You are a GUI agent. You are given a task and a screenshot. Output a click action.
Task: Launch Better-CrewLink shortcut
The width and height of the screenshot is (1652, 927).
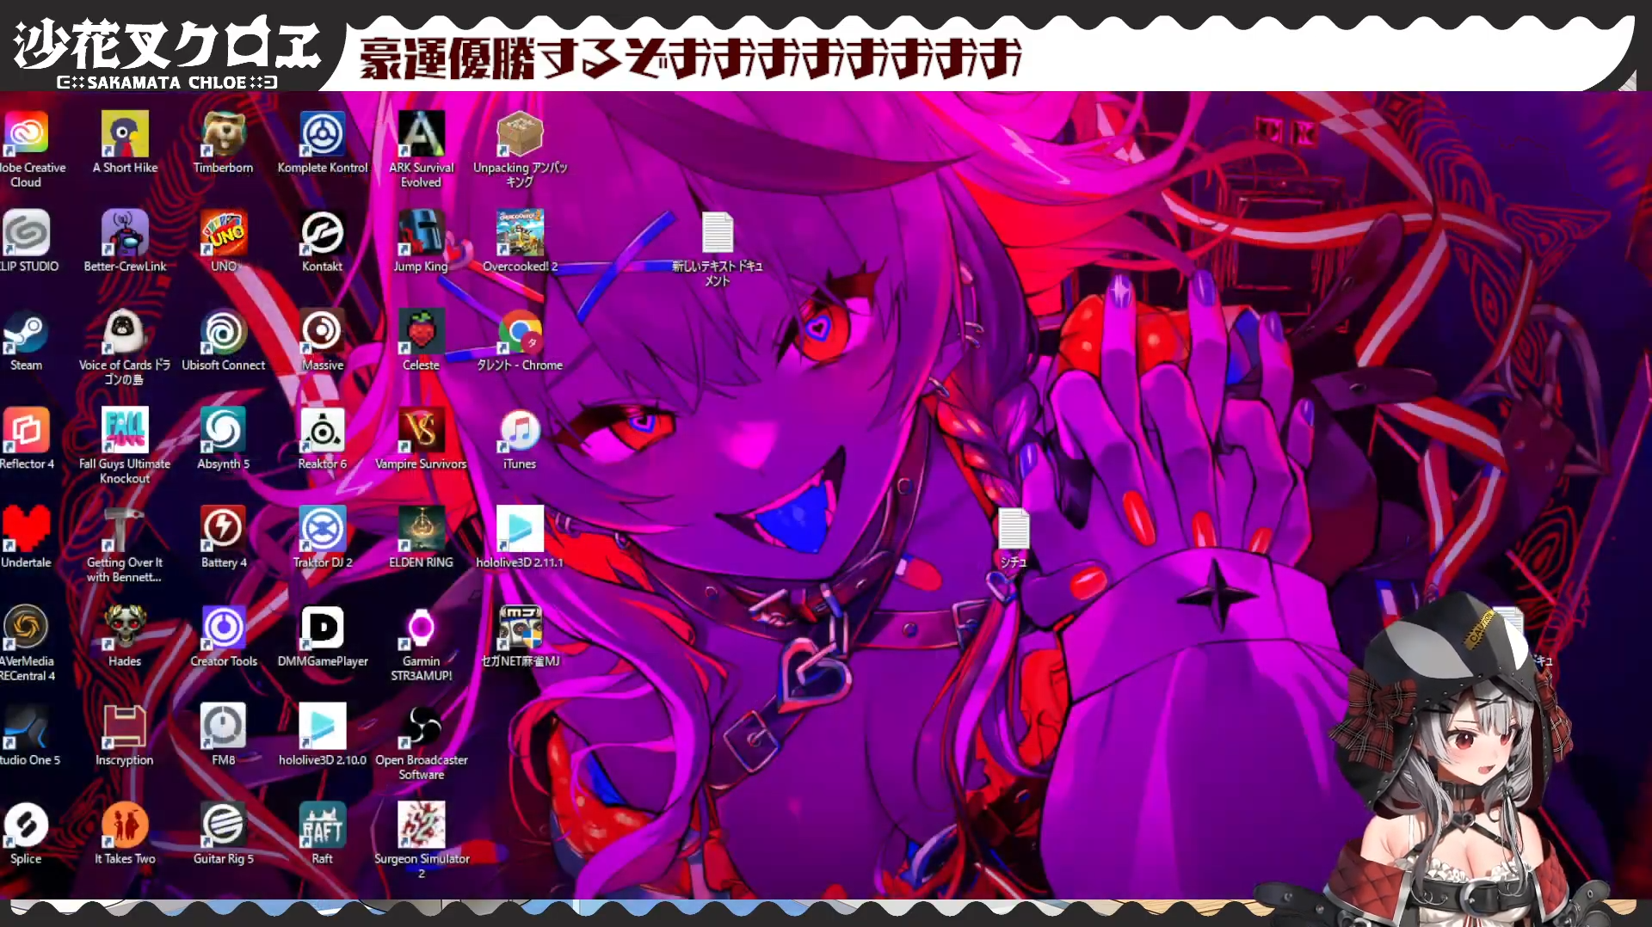(x=125, y=233)
